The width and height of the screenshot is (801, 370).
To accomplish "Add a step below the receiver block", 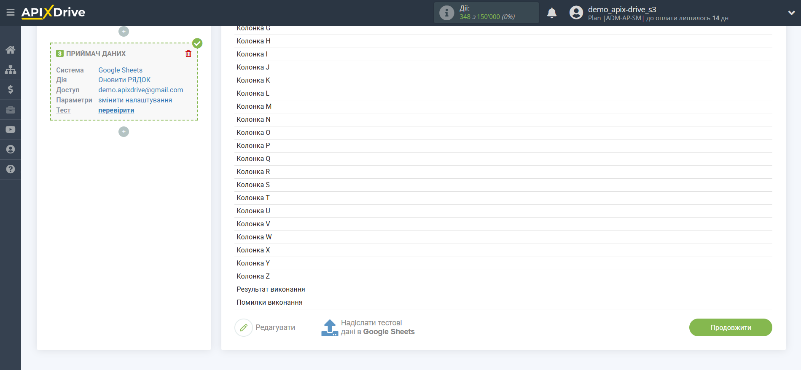I will coord(124,132).
